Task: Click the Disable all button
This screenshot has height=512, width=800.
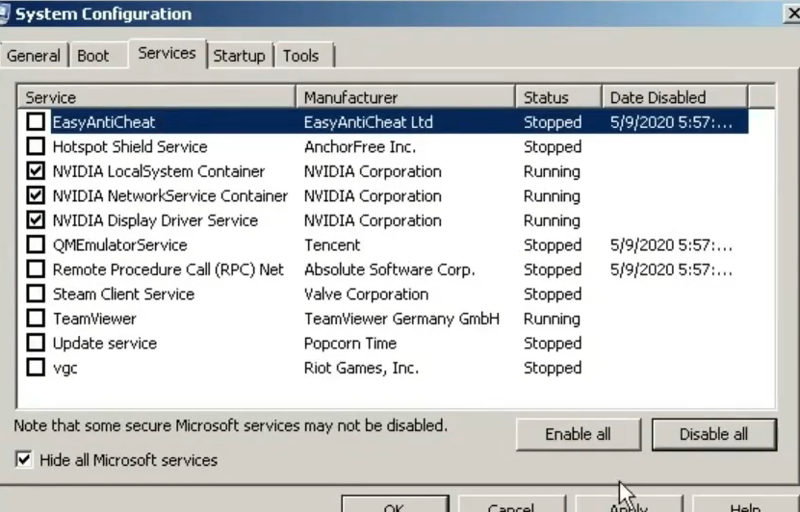Action: pos(713,434)
